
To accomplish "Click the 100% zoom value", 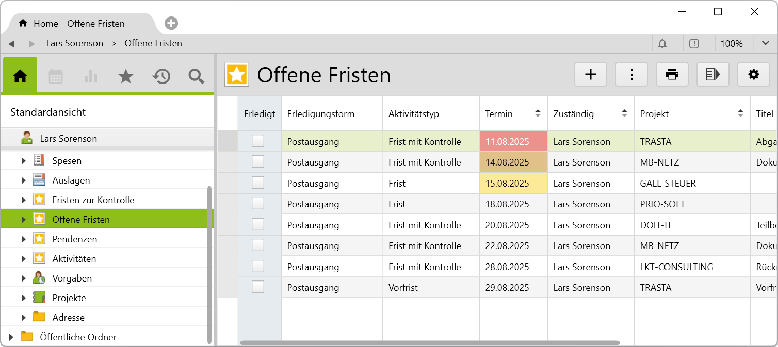I will [732, 44].
